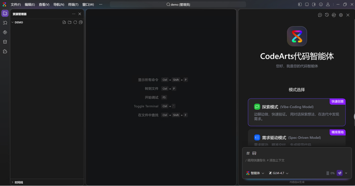
Task: Toggle the bottom panel layout icon
Action: [307, 4]
